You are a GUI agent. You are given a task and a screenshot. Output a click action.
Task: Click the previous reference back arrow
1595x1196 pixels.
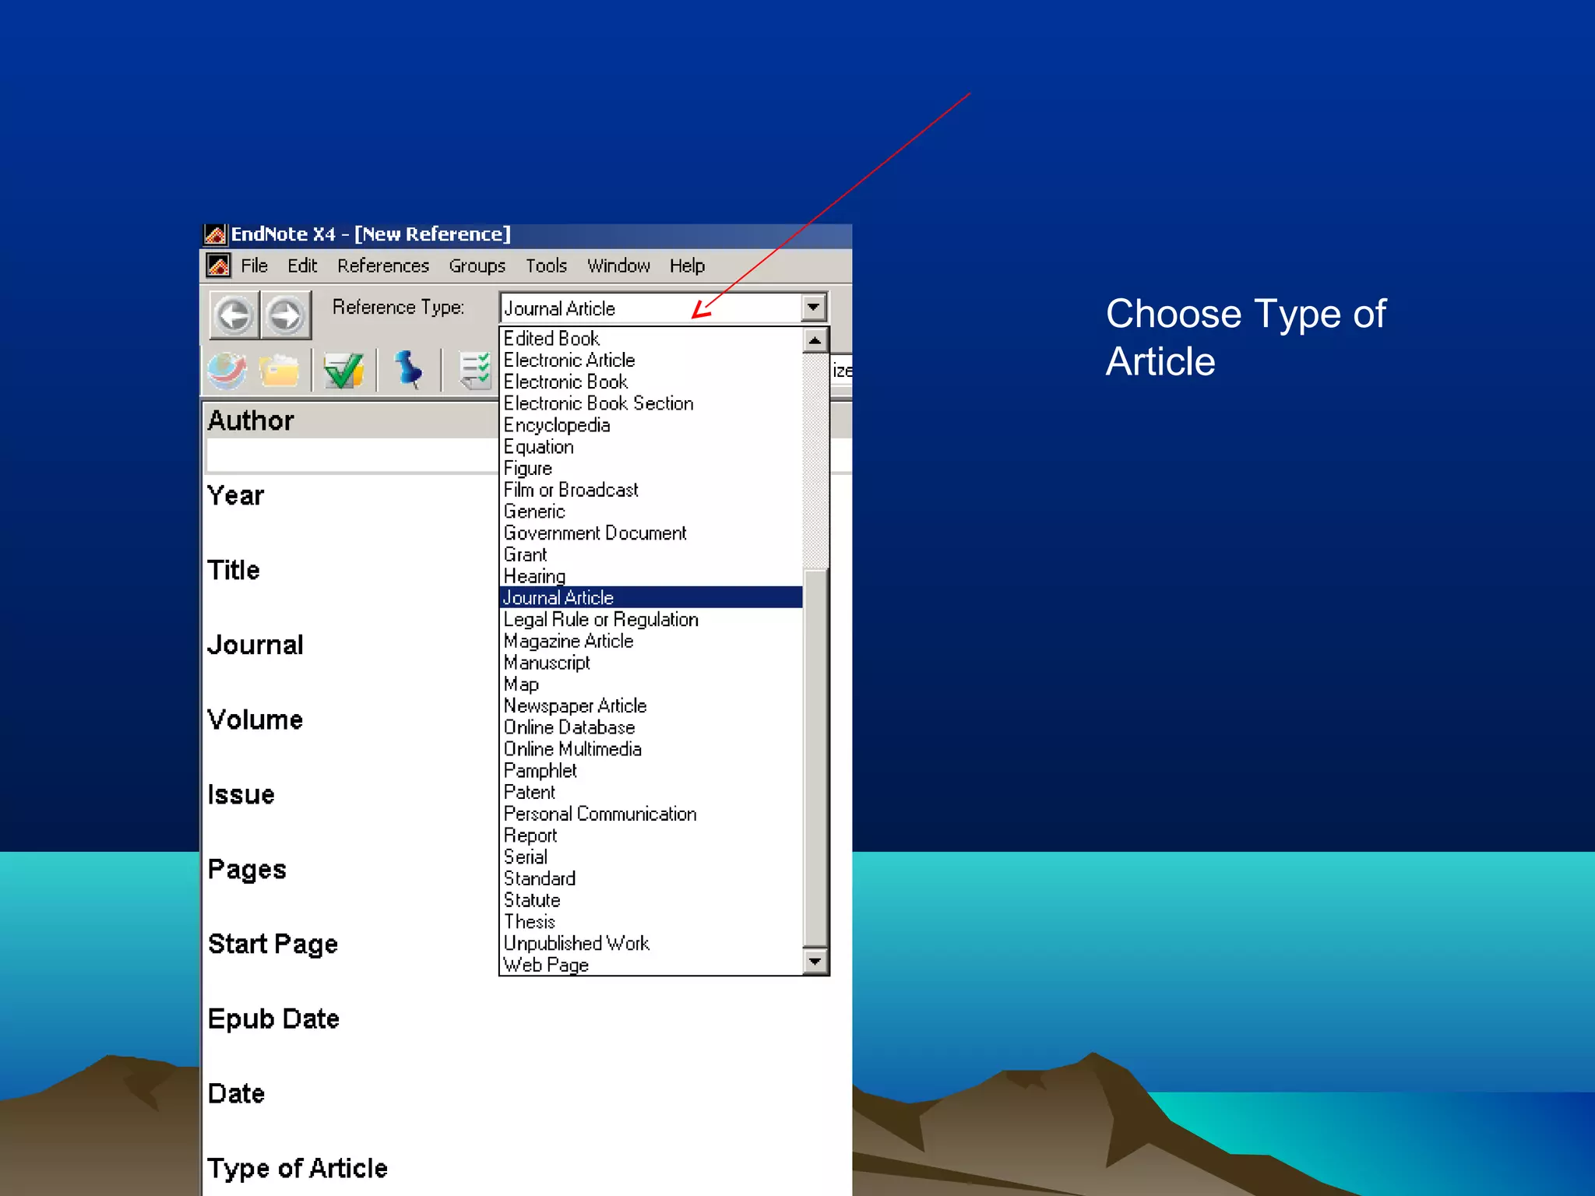[234, 315]
